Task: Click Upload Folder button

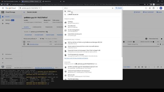Action: pos(39,35)
